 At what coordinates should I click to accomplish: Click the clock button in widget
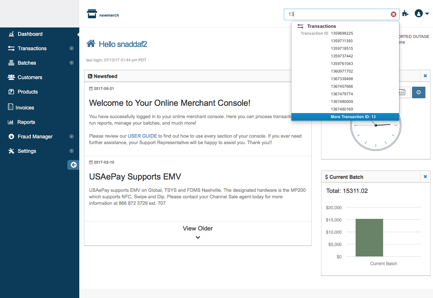(x=419, y=92)
